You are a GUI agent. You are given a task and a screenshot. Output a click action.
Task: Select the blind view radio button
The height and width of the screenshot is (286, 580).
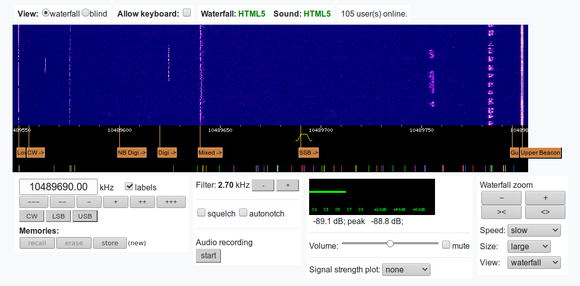(86, 13)
